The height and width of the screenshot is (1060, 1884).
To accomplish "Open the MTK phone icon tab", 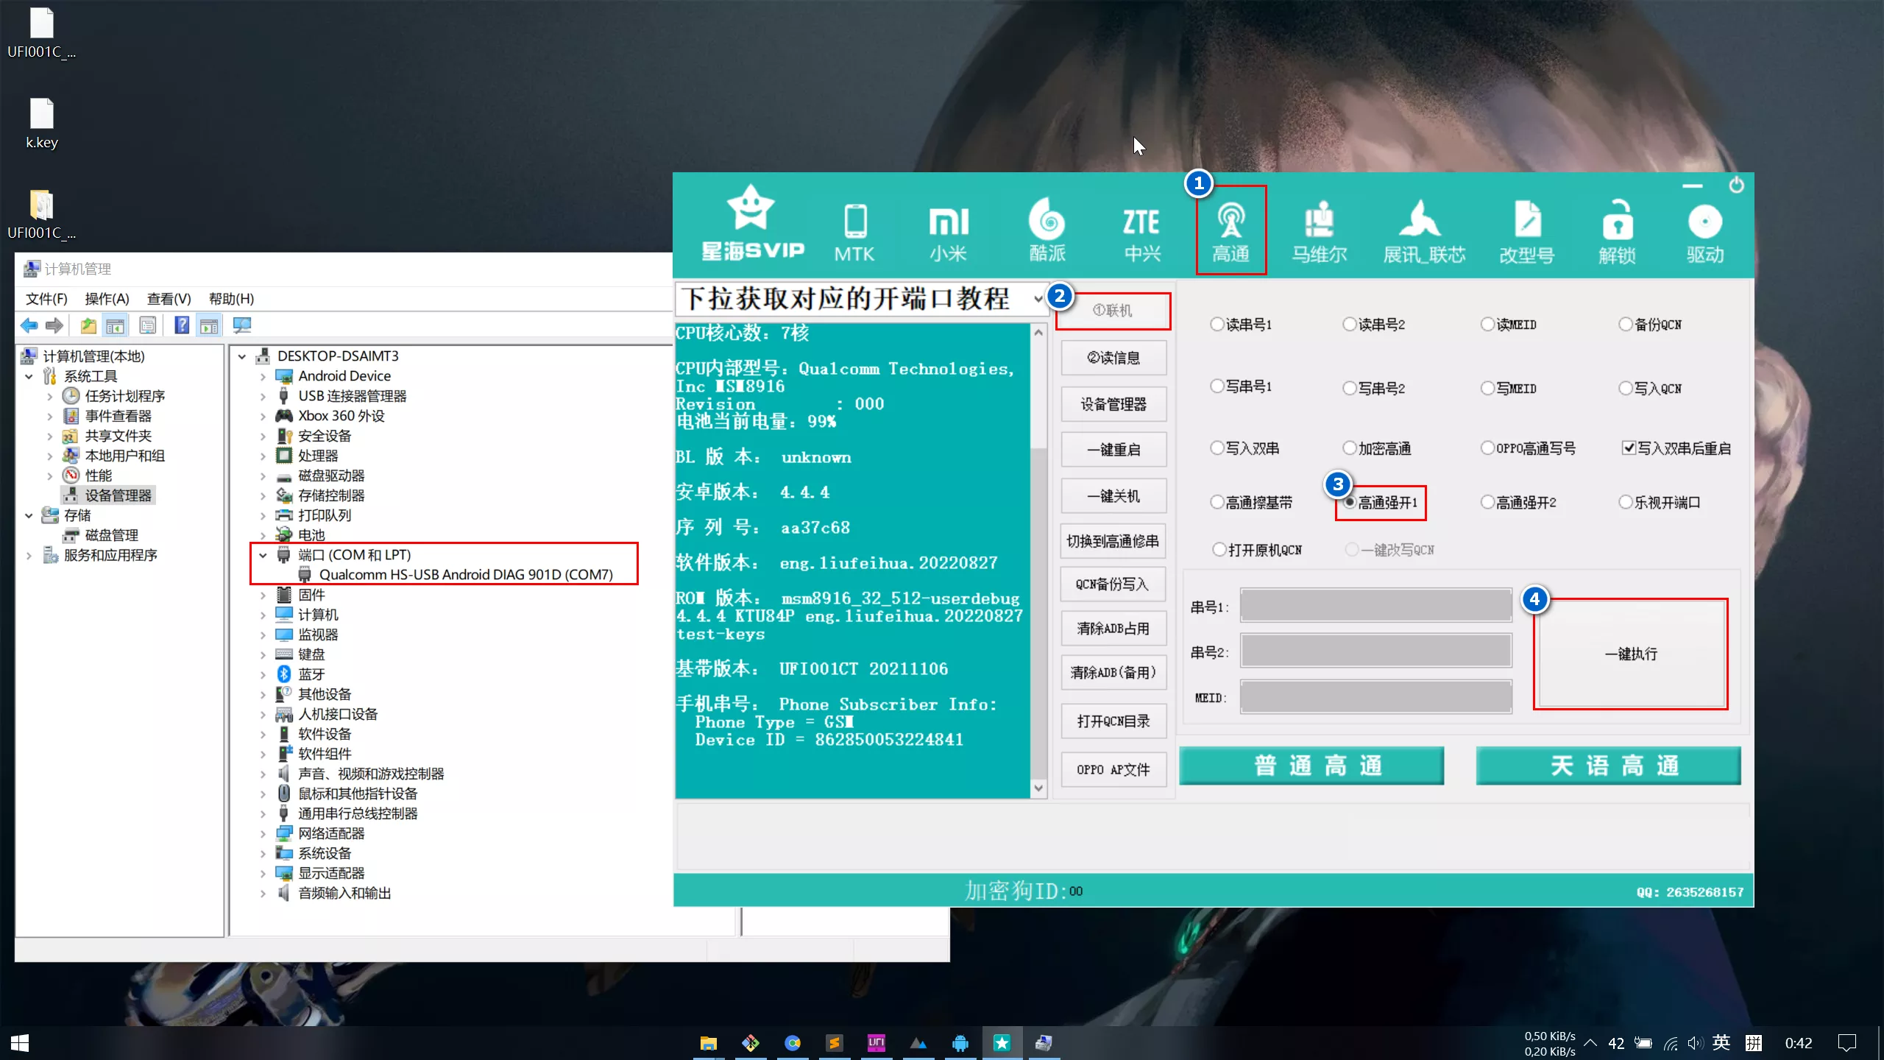I will [854, 233].
